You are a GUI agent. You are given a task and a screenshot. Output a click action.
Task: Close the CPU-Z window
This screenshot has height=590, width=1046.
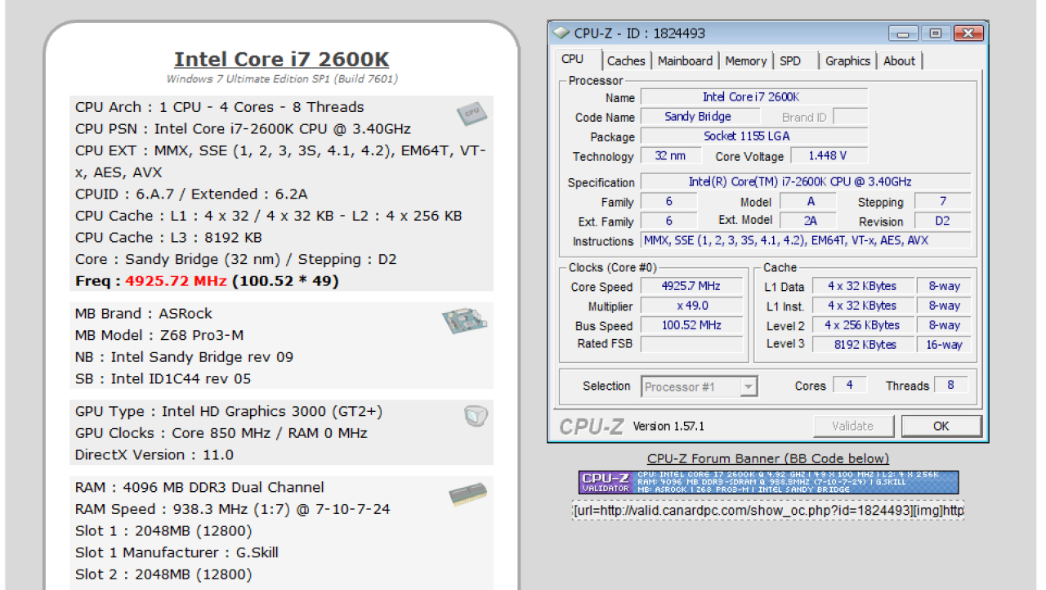[x=968, y=34]
